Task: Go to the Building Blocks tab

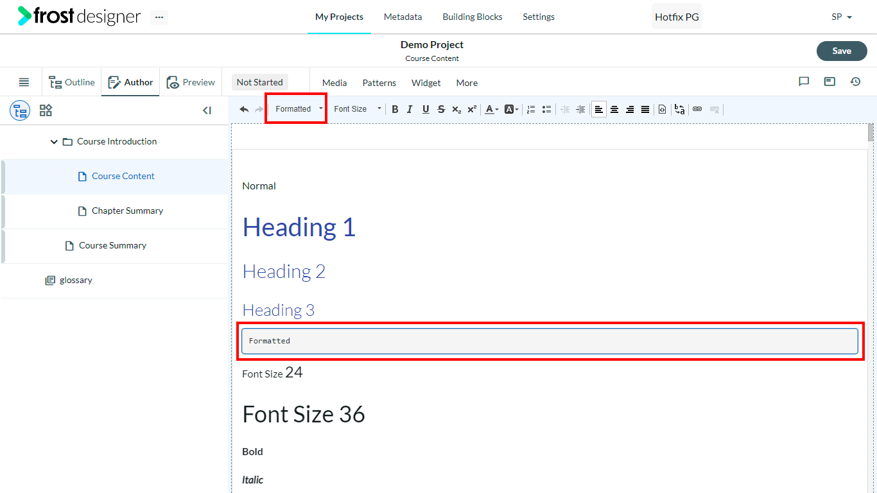Action: point(473,17)
